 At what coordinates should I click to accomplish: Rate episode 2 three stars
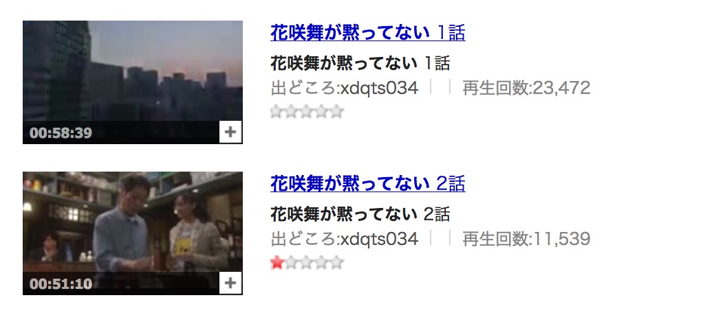(307, 263)
